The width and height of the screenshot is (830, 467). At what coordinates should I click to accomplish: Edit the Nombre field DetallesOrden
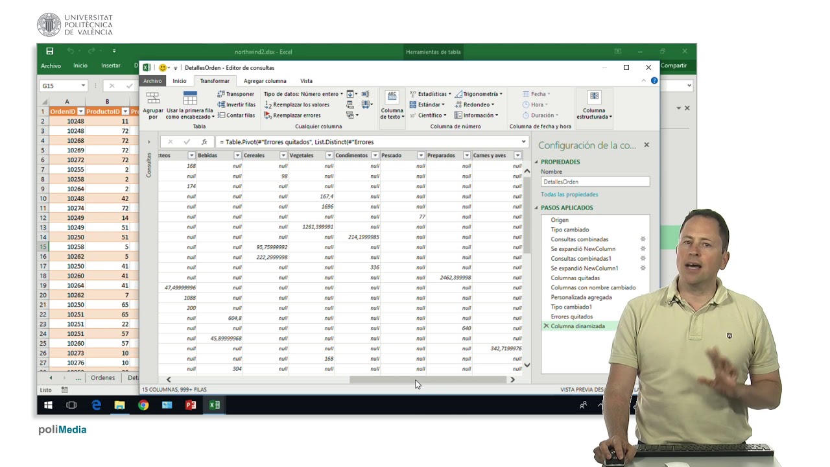(595, 182)
